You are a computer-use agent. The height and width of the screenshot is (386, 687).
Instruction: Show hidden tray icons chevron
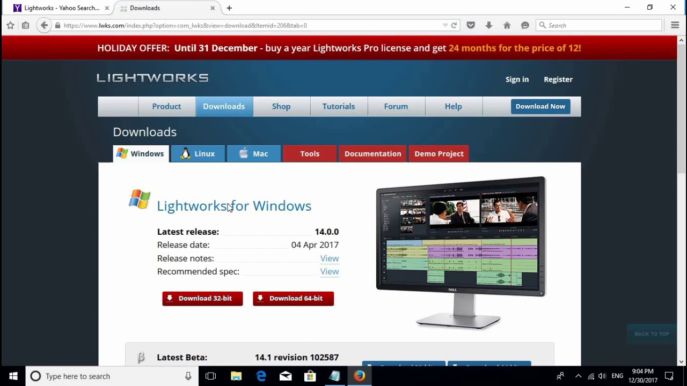tap(578, 376)
